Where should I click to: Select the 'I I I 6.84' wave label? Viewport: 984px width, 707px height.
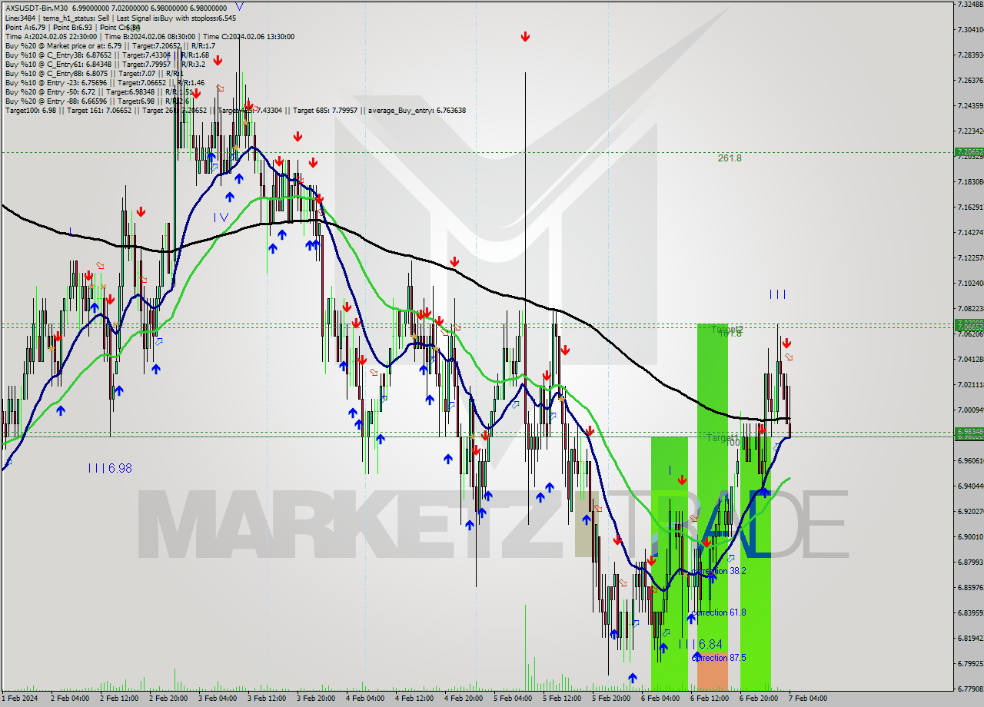pyautogui.click(x=700, y=644)
